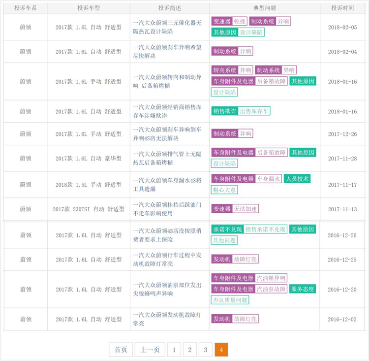Select the 转向系统 异响 tag
The width and height of the screenshot is (369, 361).
click(232, 70)
